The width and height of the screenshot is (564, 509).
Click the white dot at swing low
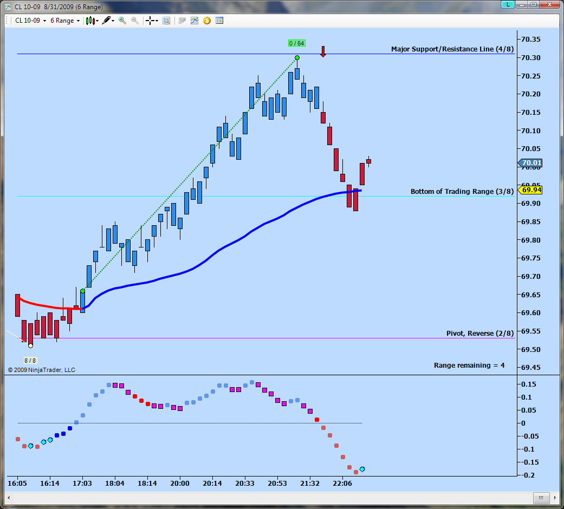coord(30,346)
